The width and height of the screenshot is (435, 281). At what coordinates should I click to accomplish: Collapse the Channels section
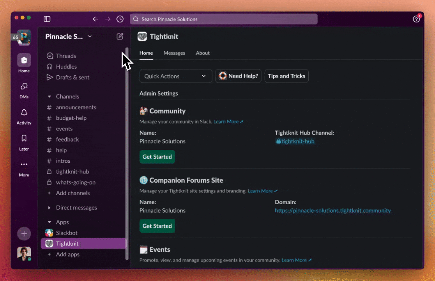50,97
